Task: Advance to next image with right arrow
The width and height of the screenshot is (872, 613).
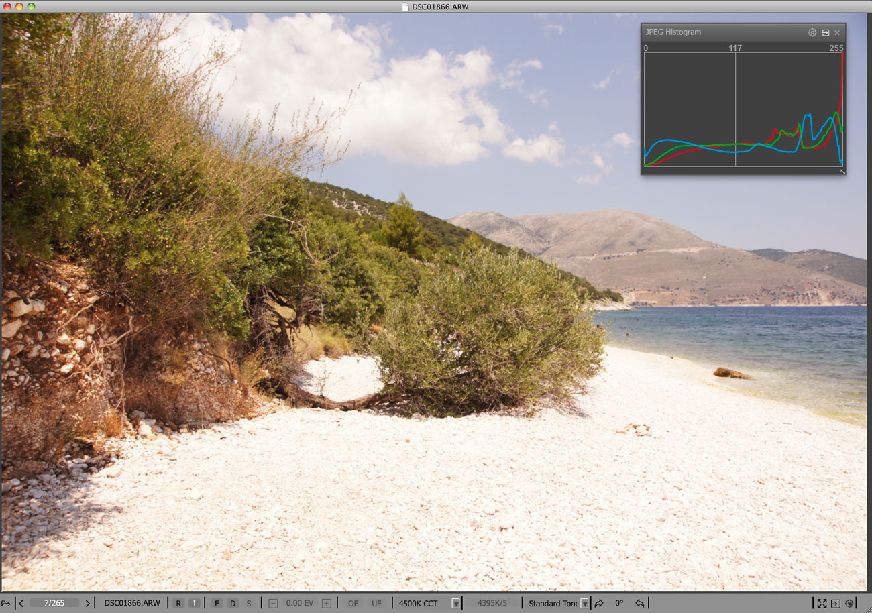Action: coord(87,603)
